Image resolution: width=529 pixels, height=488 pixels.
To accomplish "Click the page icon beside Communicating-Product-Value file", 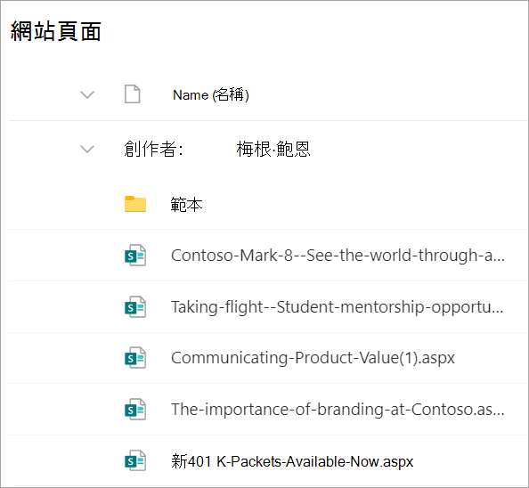I will pos(135,358).
